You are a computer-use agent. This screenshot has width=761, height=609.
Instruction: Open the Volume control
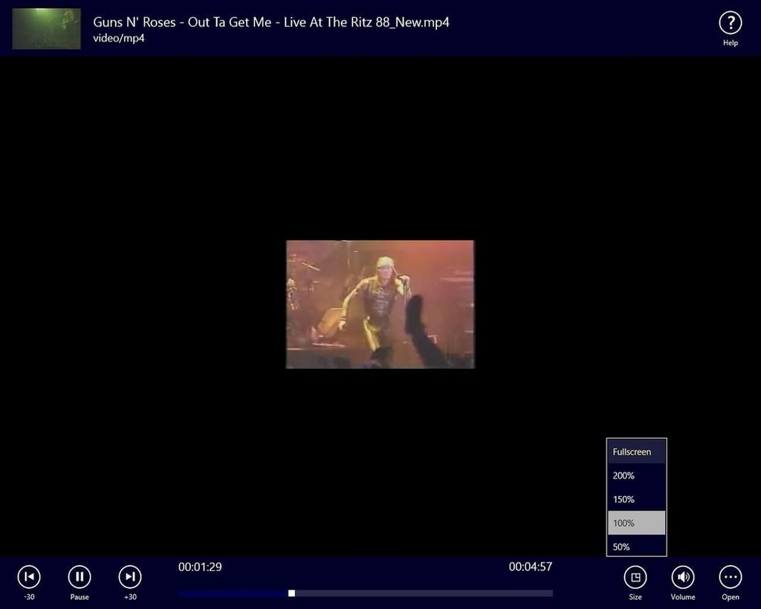[683, 577]
